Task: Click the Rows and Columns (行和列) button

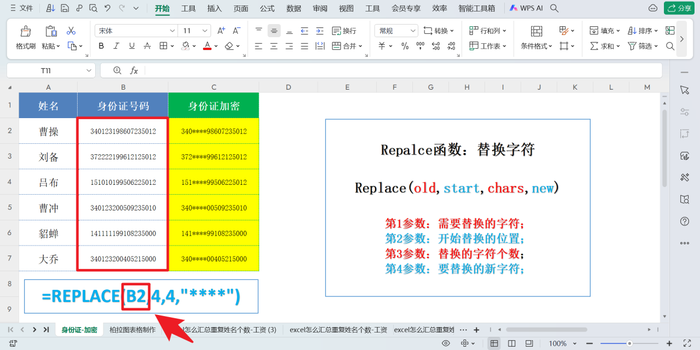Action: (x=488, y=31)
